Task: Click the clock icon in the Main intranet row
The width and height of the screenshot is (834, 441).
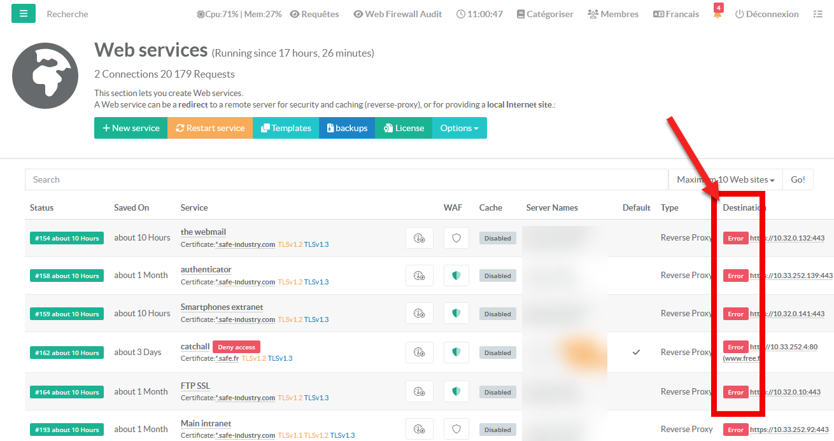Action: (419, 429)
